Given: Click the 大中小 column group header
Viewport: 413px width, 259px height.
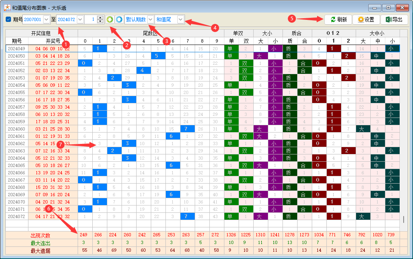Looking at the screenshot, I should (x=376, y=33).
